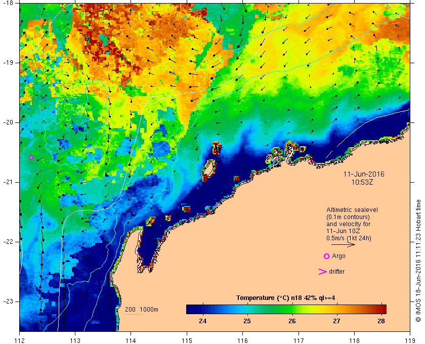Click the magenta Argo circle in the legend
This screenshot has width=425, height=344.
coord(327,256)
